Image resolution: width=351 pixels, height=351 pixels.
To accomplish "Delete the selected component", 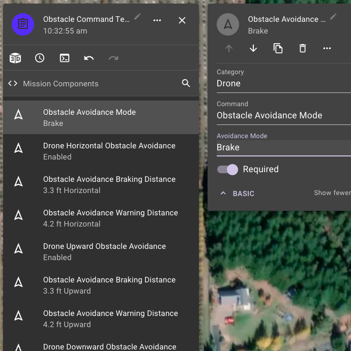I will click(x=303, y=48).
